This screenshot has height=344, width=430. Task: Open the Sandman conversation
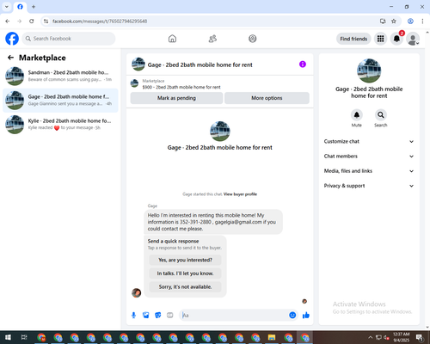click(x=60, y=76)
